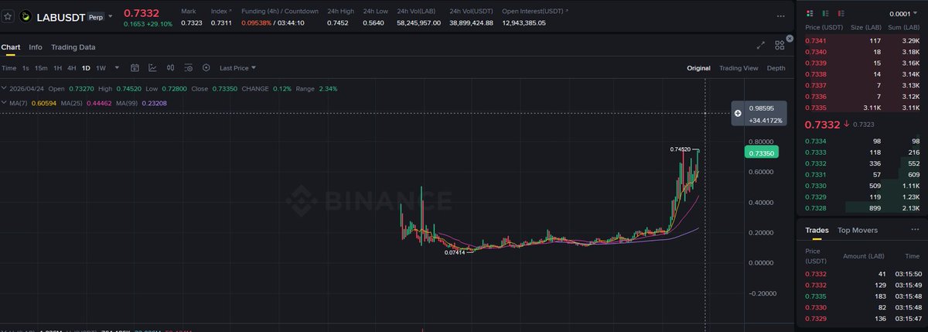Switch chart view to Depth
Image resolution: width=928 pixels, height=332 pixels.
pos(776,68)
